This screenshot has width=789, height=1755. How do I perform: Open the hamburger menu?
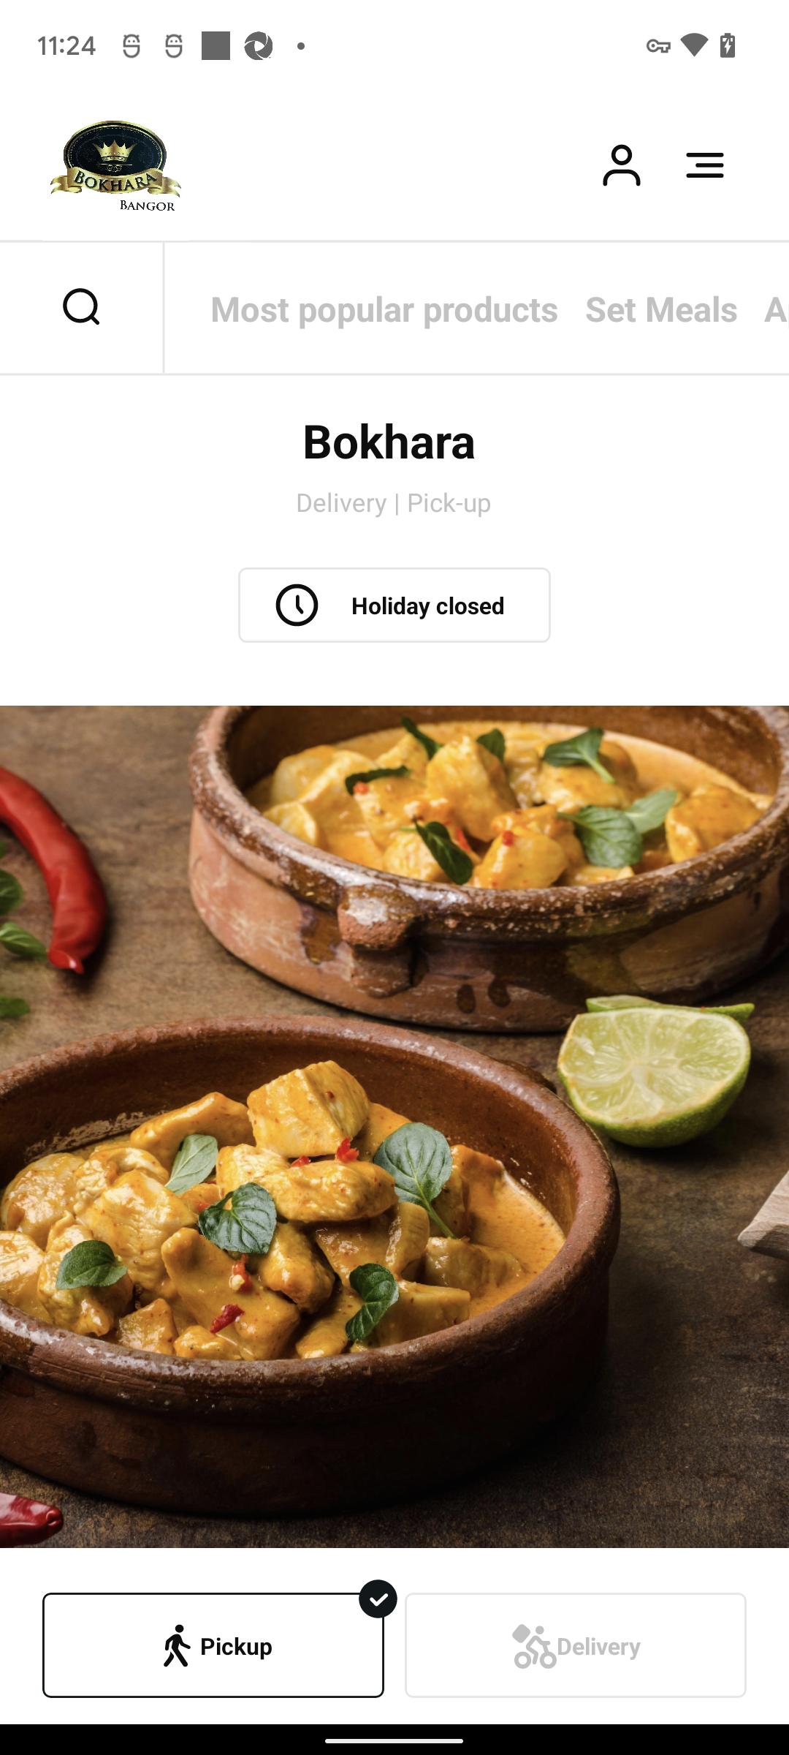click(x=705, y=165)
